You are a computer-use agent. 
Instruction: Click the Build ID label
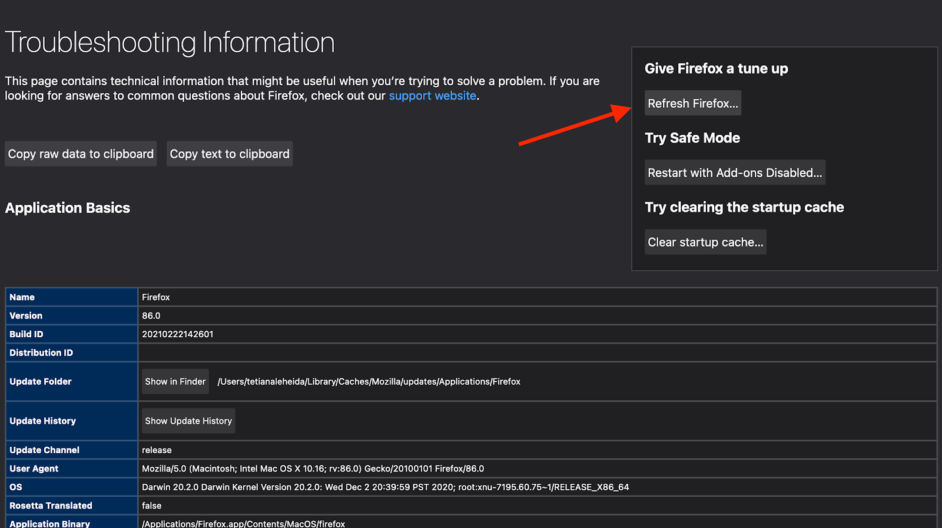[x=26, y=334]
